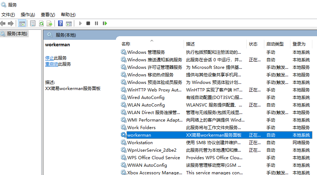
Task: Click the Forward arrow in toolbar
Action: tap(10, 23)
